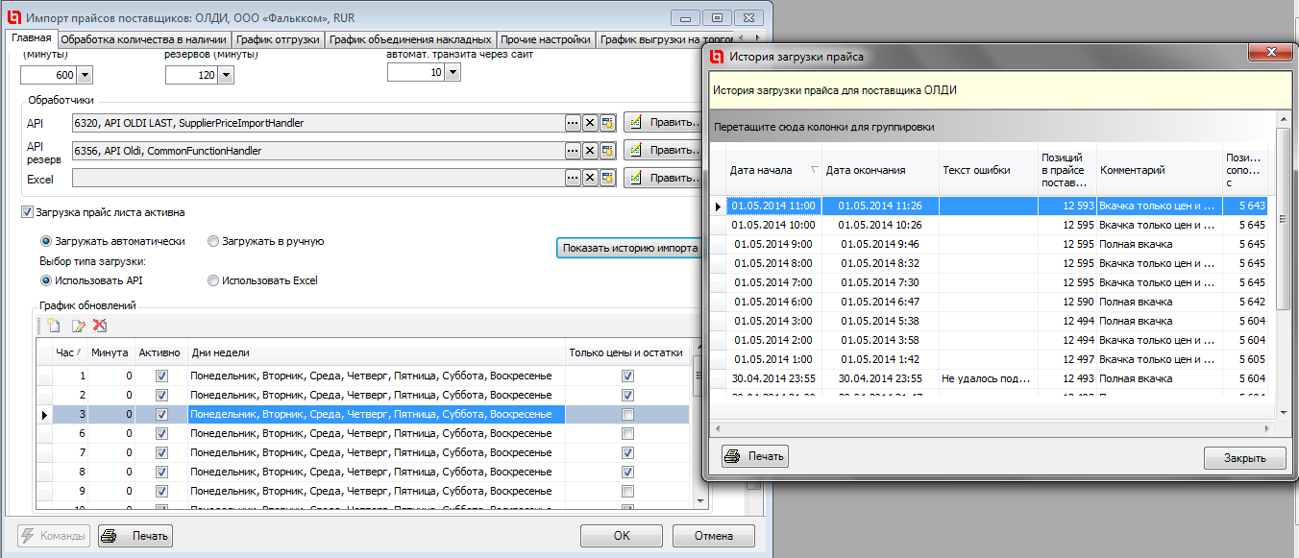Screen dimensions: 1299x558
Task: Clear the API handler field with X
Action: point(590,123)
